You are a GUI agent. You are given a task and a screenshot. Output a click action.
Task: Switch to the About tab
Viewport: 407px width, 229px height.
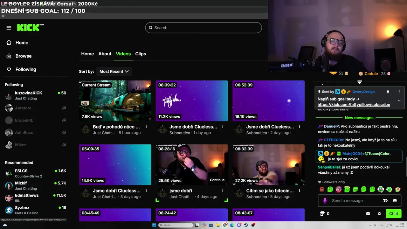tap(105, 54)
